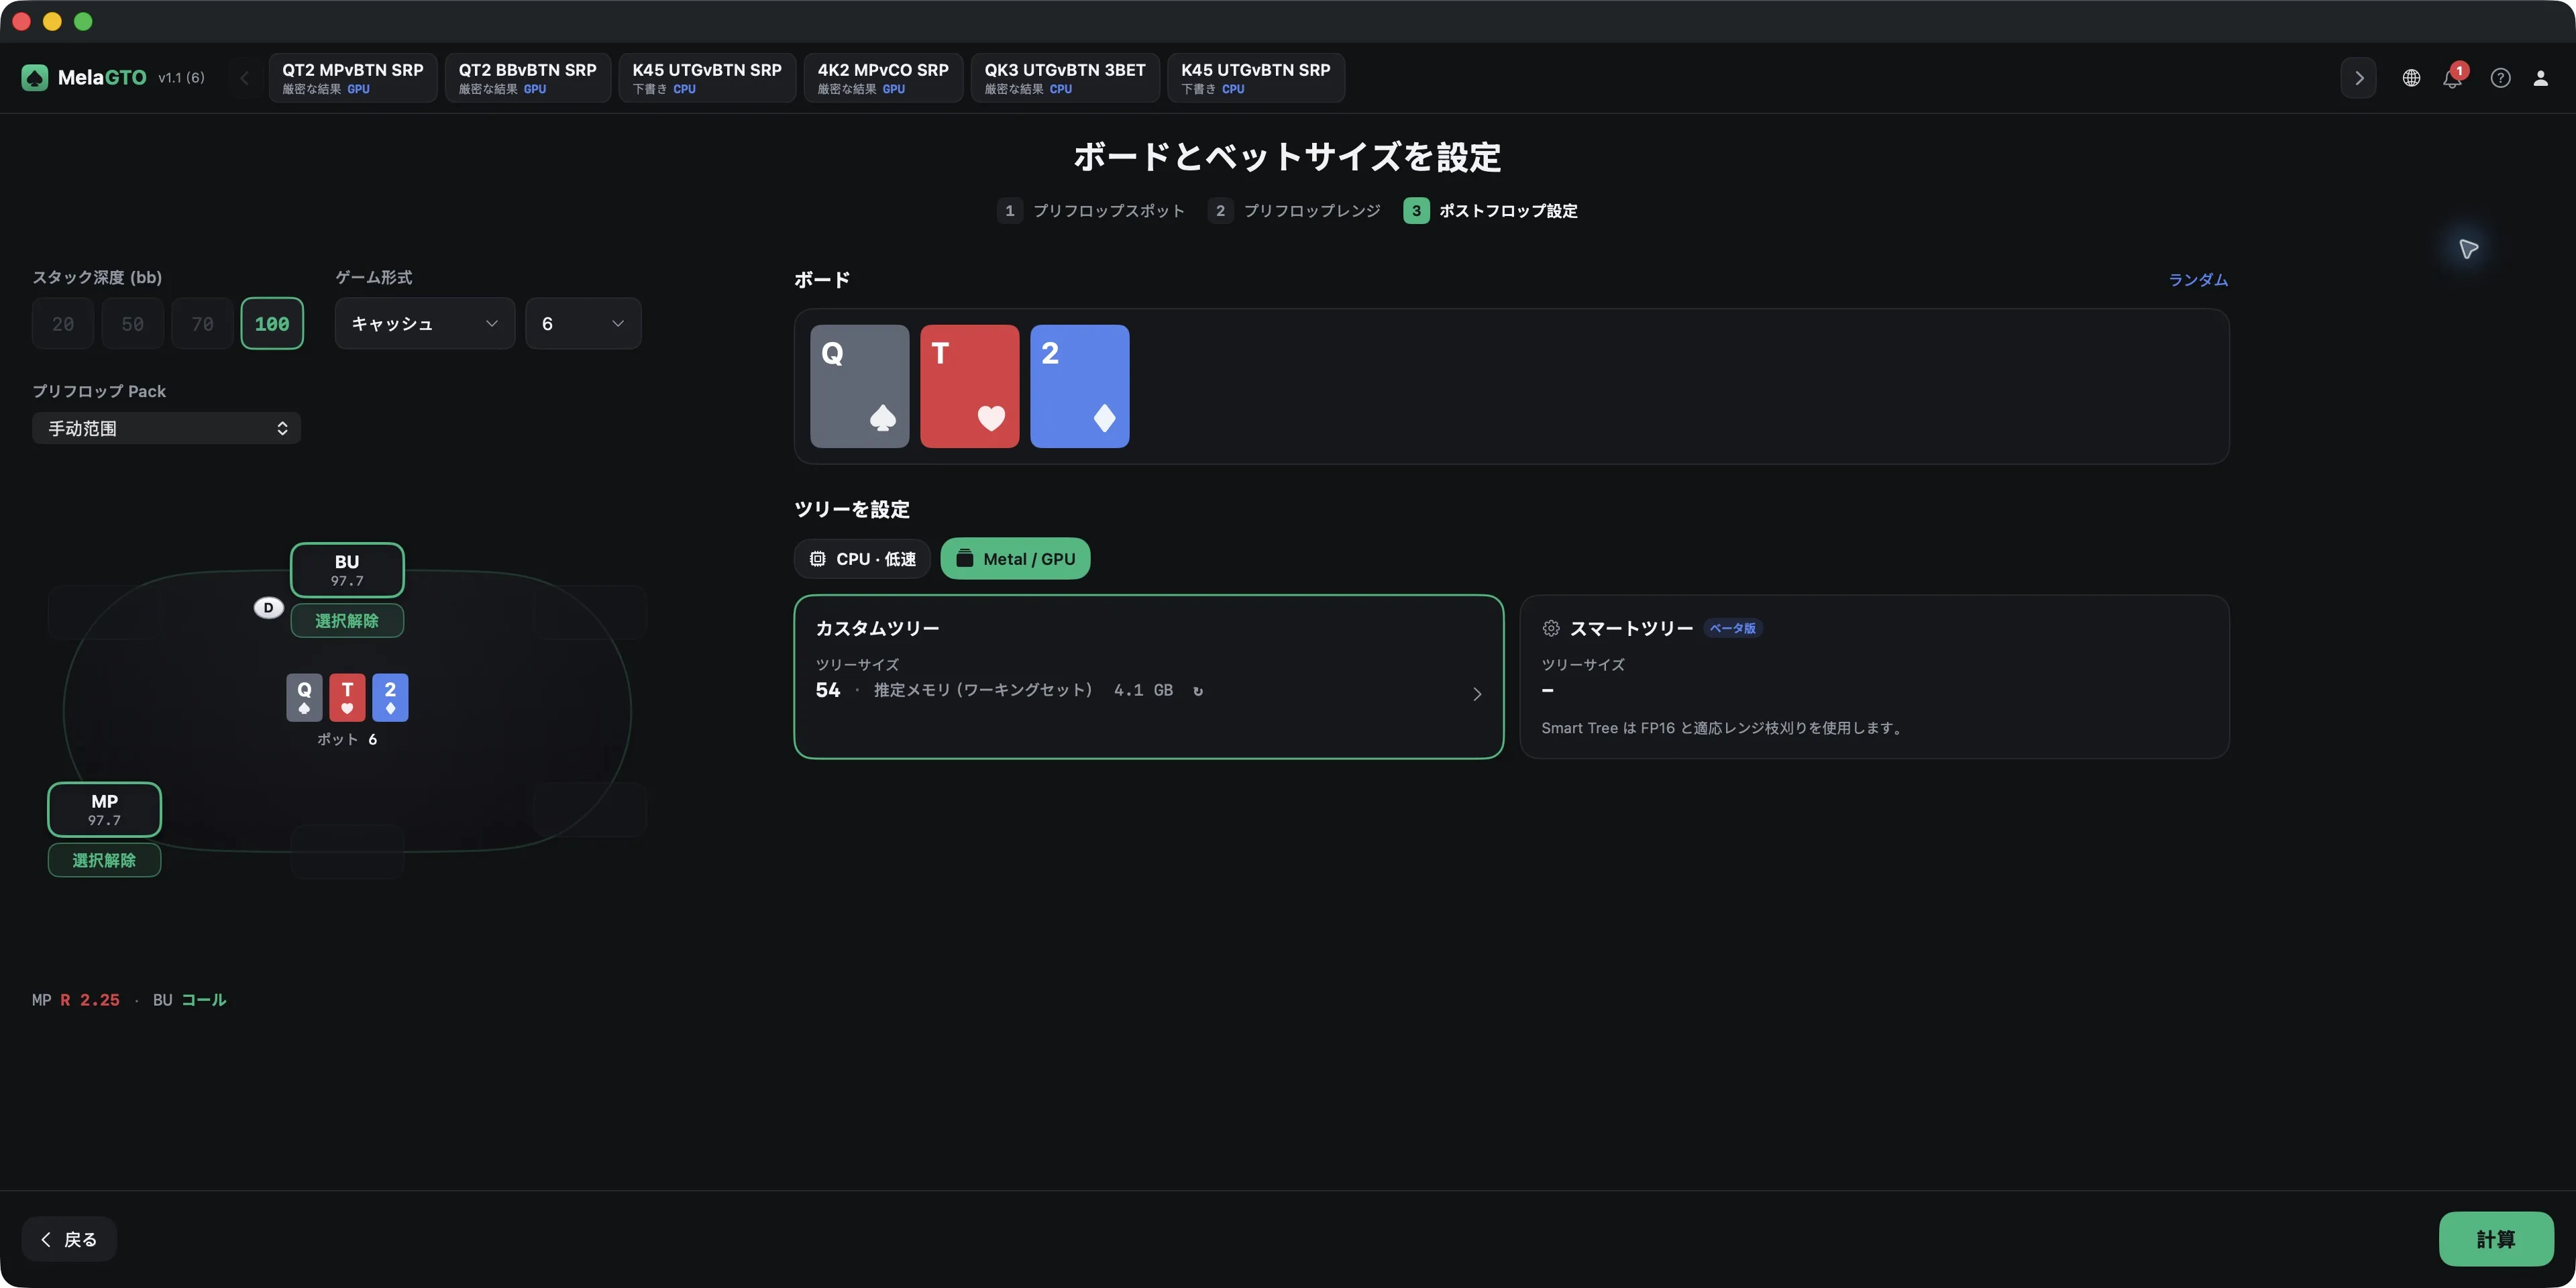Click the 戻る back button

pyautogui.click(x=69, y=1239)
